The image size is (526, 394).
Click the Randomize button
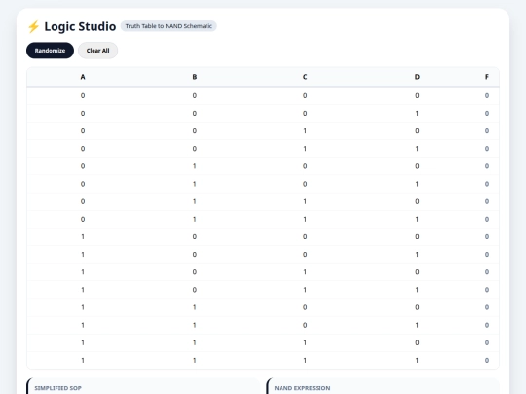tap(50, 51)
